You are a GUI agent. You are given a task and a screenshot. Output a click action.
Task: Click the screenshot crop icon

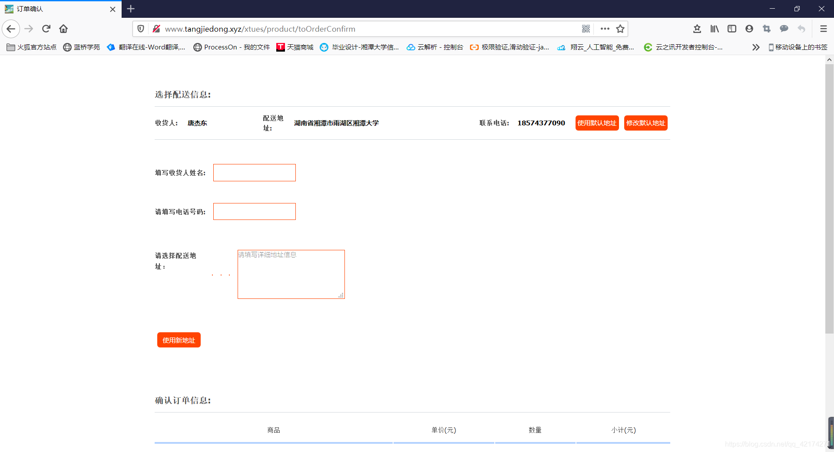pyautogui.click(x=767, y=29)
